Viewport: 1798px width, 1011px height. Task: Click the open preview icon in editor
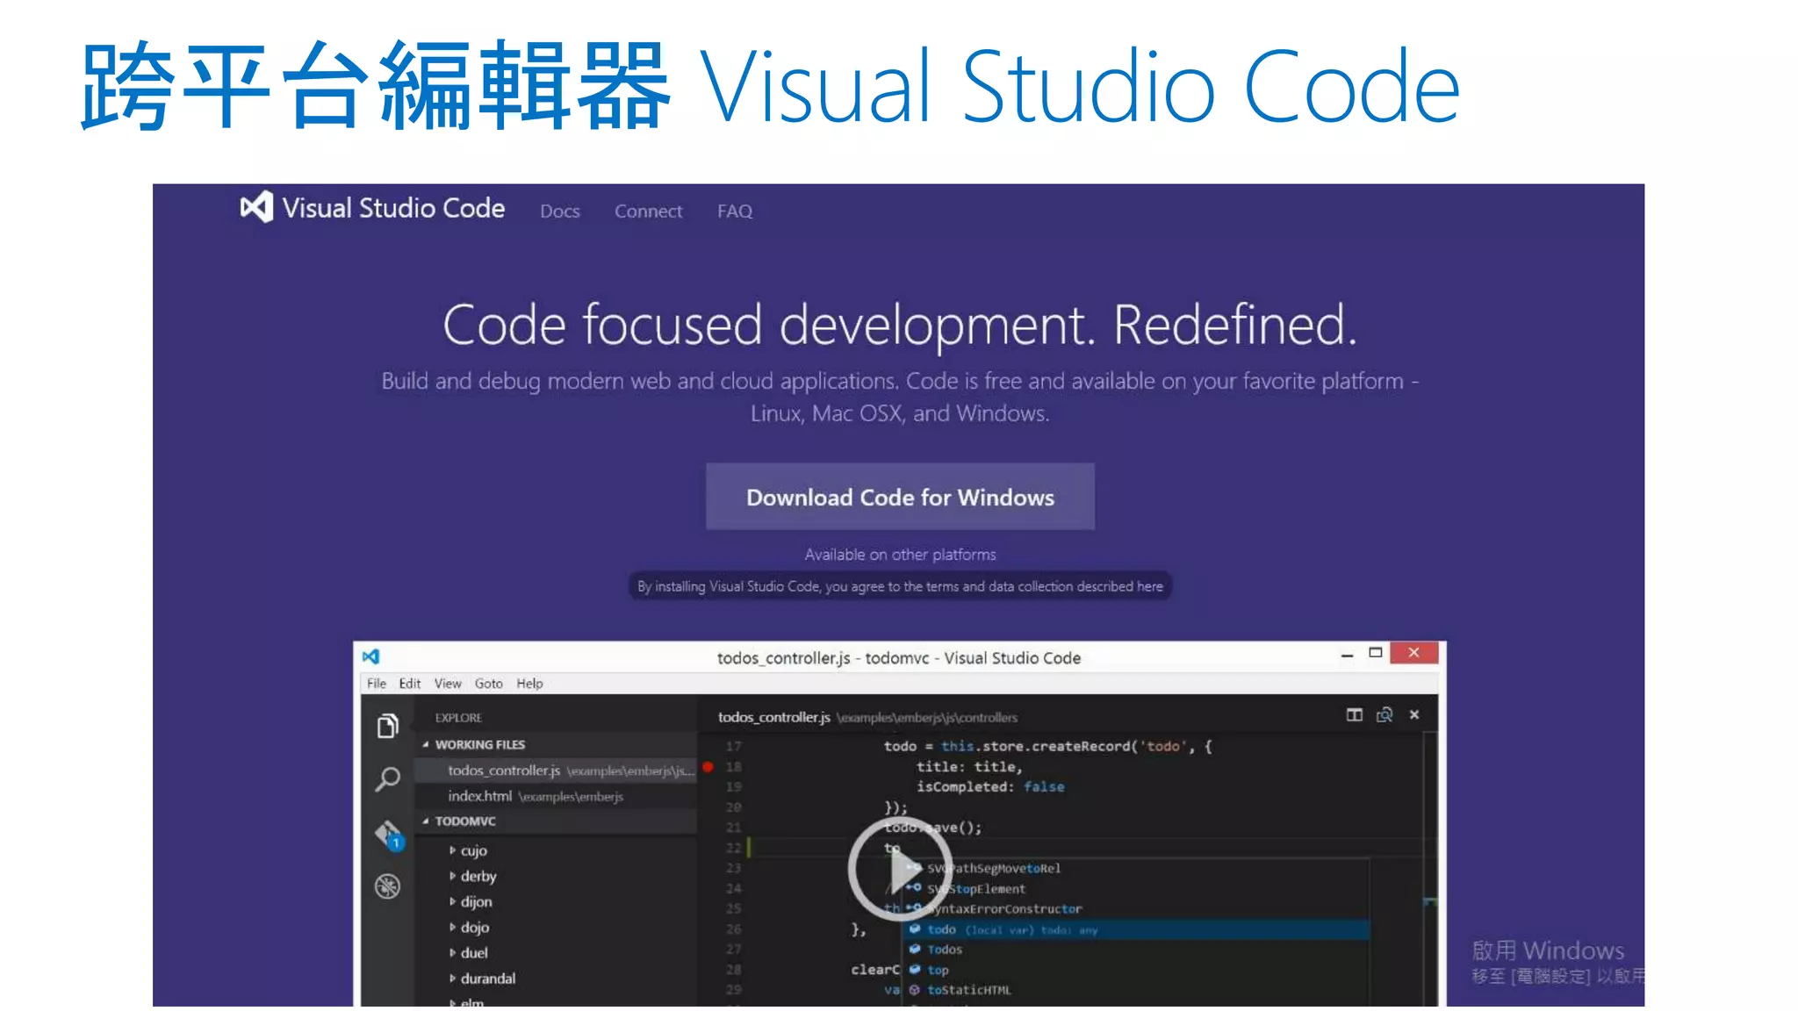tap(1384, 715)
